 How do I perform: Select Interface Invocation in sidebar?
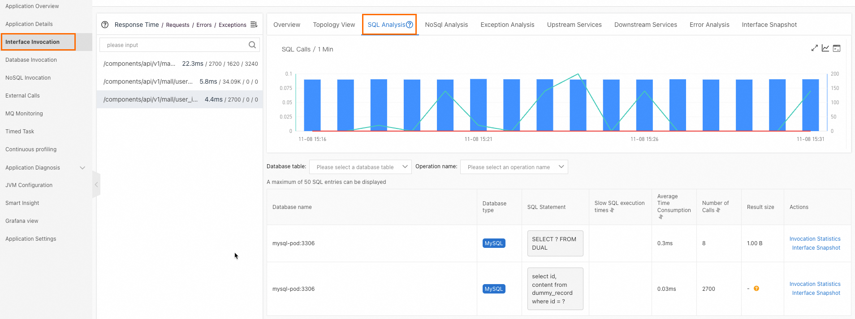32,42
